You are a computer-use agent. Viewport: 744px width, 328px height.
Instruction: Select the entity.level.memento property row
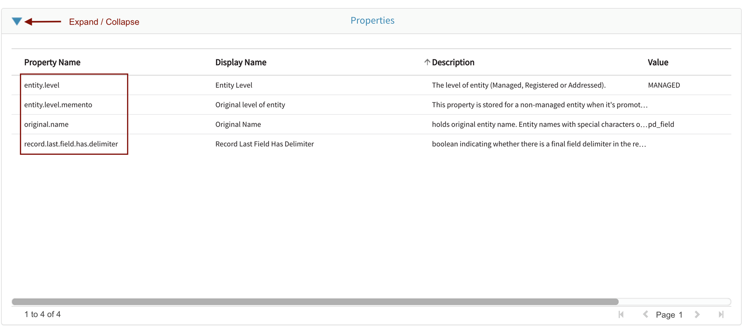(x=58, y=105)
